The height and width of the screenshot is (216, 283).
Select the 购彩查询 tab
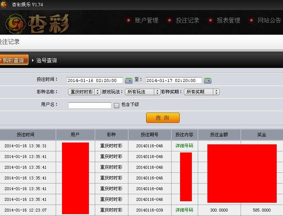coord(14,60)
